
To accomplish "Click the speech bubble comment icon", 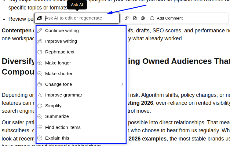I will pos(152,18).
